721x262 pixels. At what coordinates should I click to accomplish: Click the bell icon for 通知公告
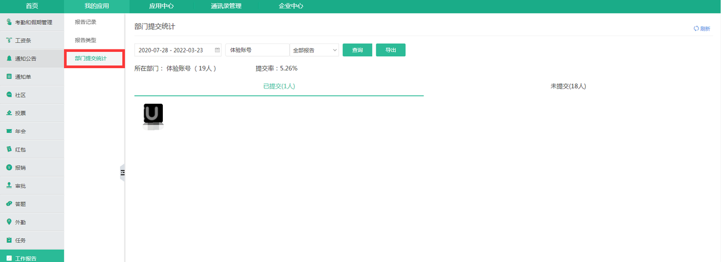[9, 58]
